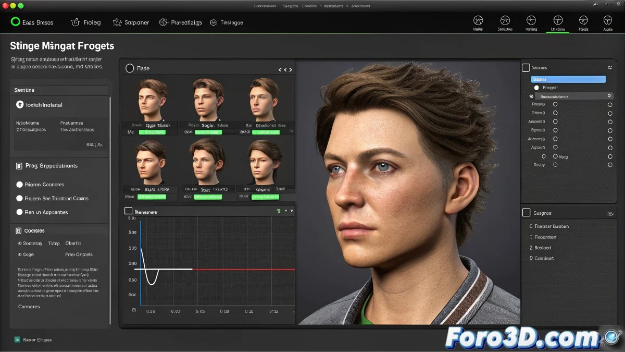The width and height of the screenshot is (625, 352).
Task: Open the Eaas Bresos menu
Action: [36, 22]
